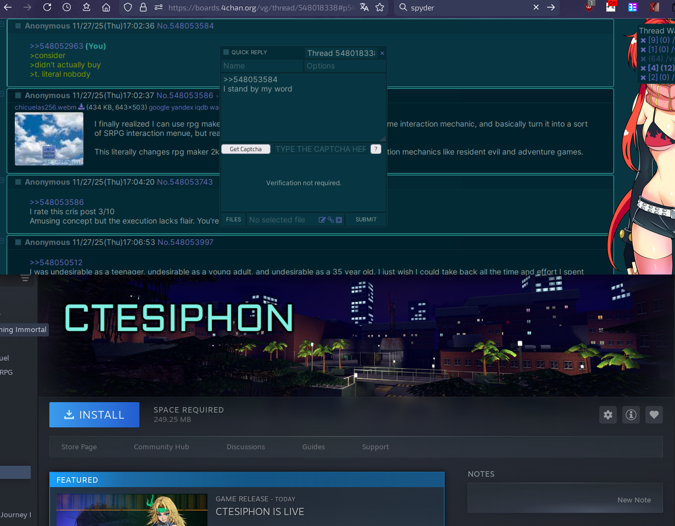This screenshot has width=675, height=526.
Task: Search image with iqdb link
Action: coord(201,107)
